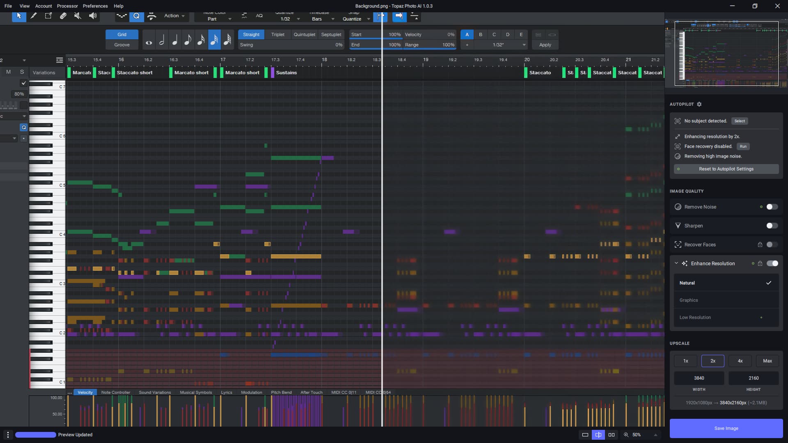The image size is (788, 443).
Task: Turn on the Sharpen toggle
Action: (x=772, y=226)
